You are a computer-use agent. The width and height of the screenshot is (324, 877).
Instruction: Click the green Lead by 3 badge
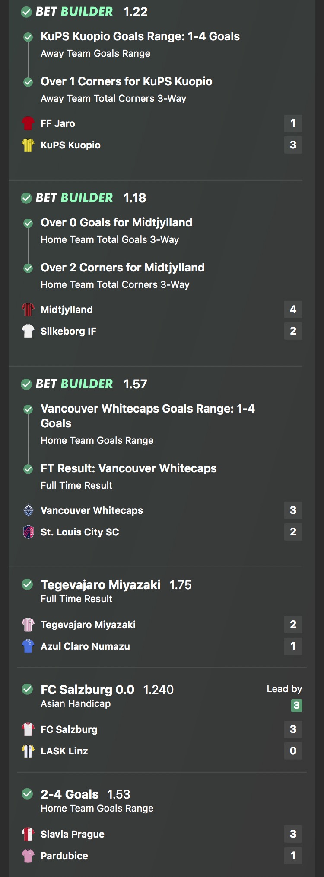pos(296,705)
